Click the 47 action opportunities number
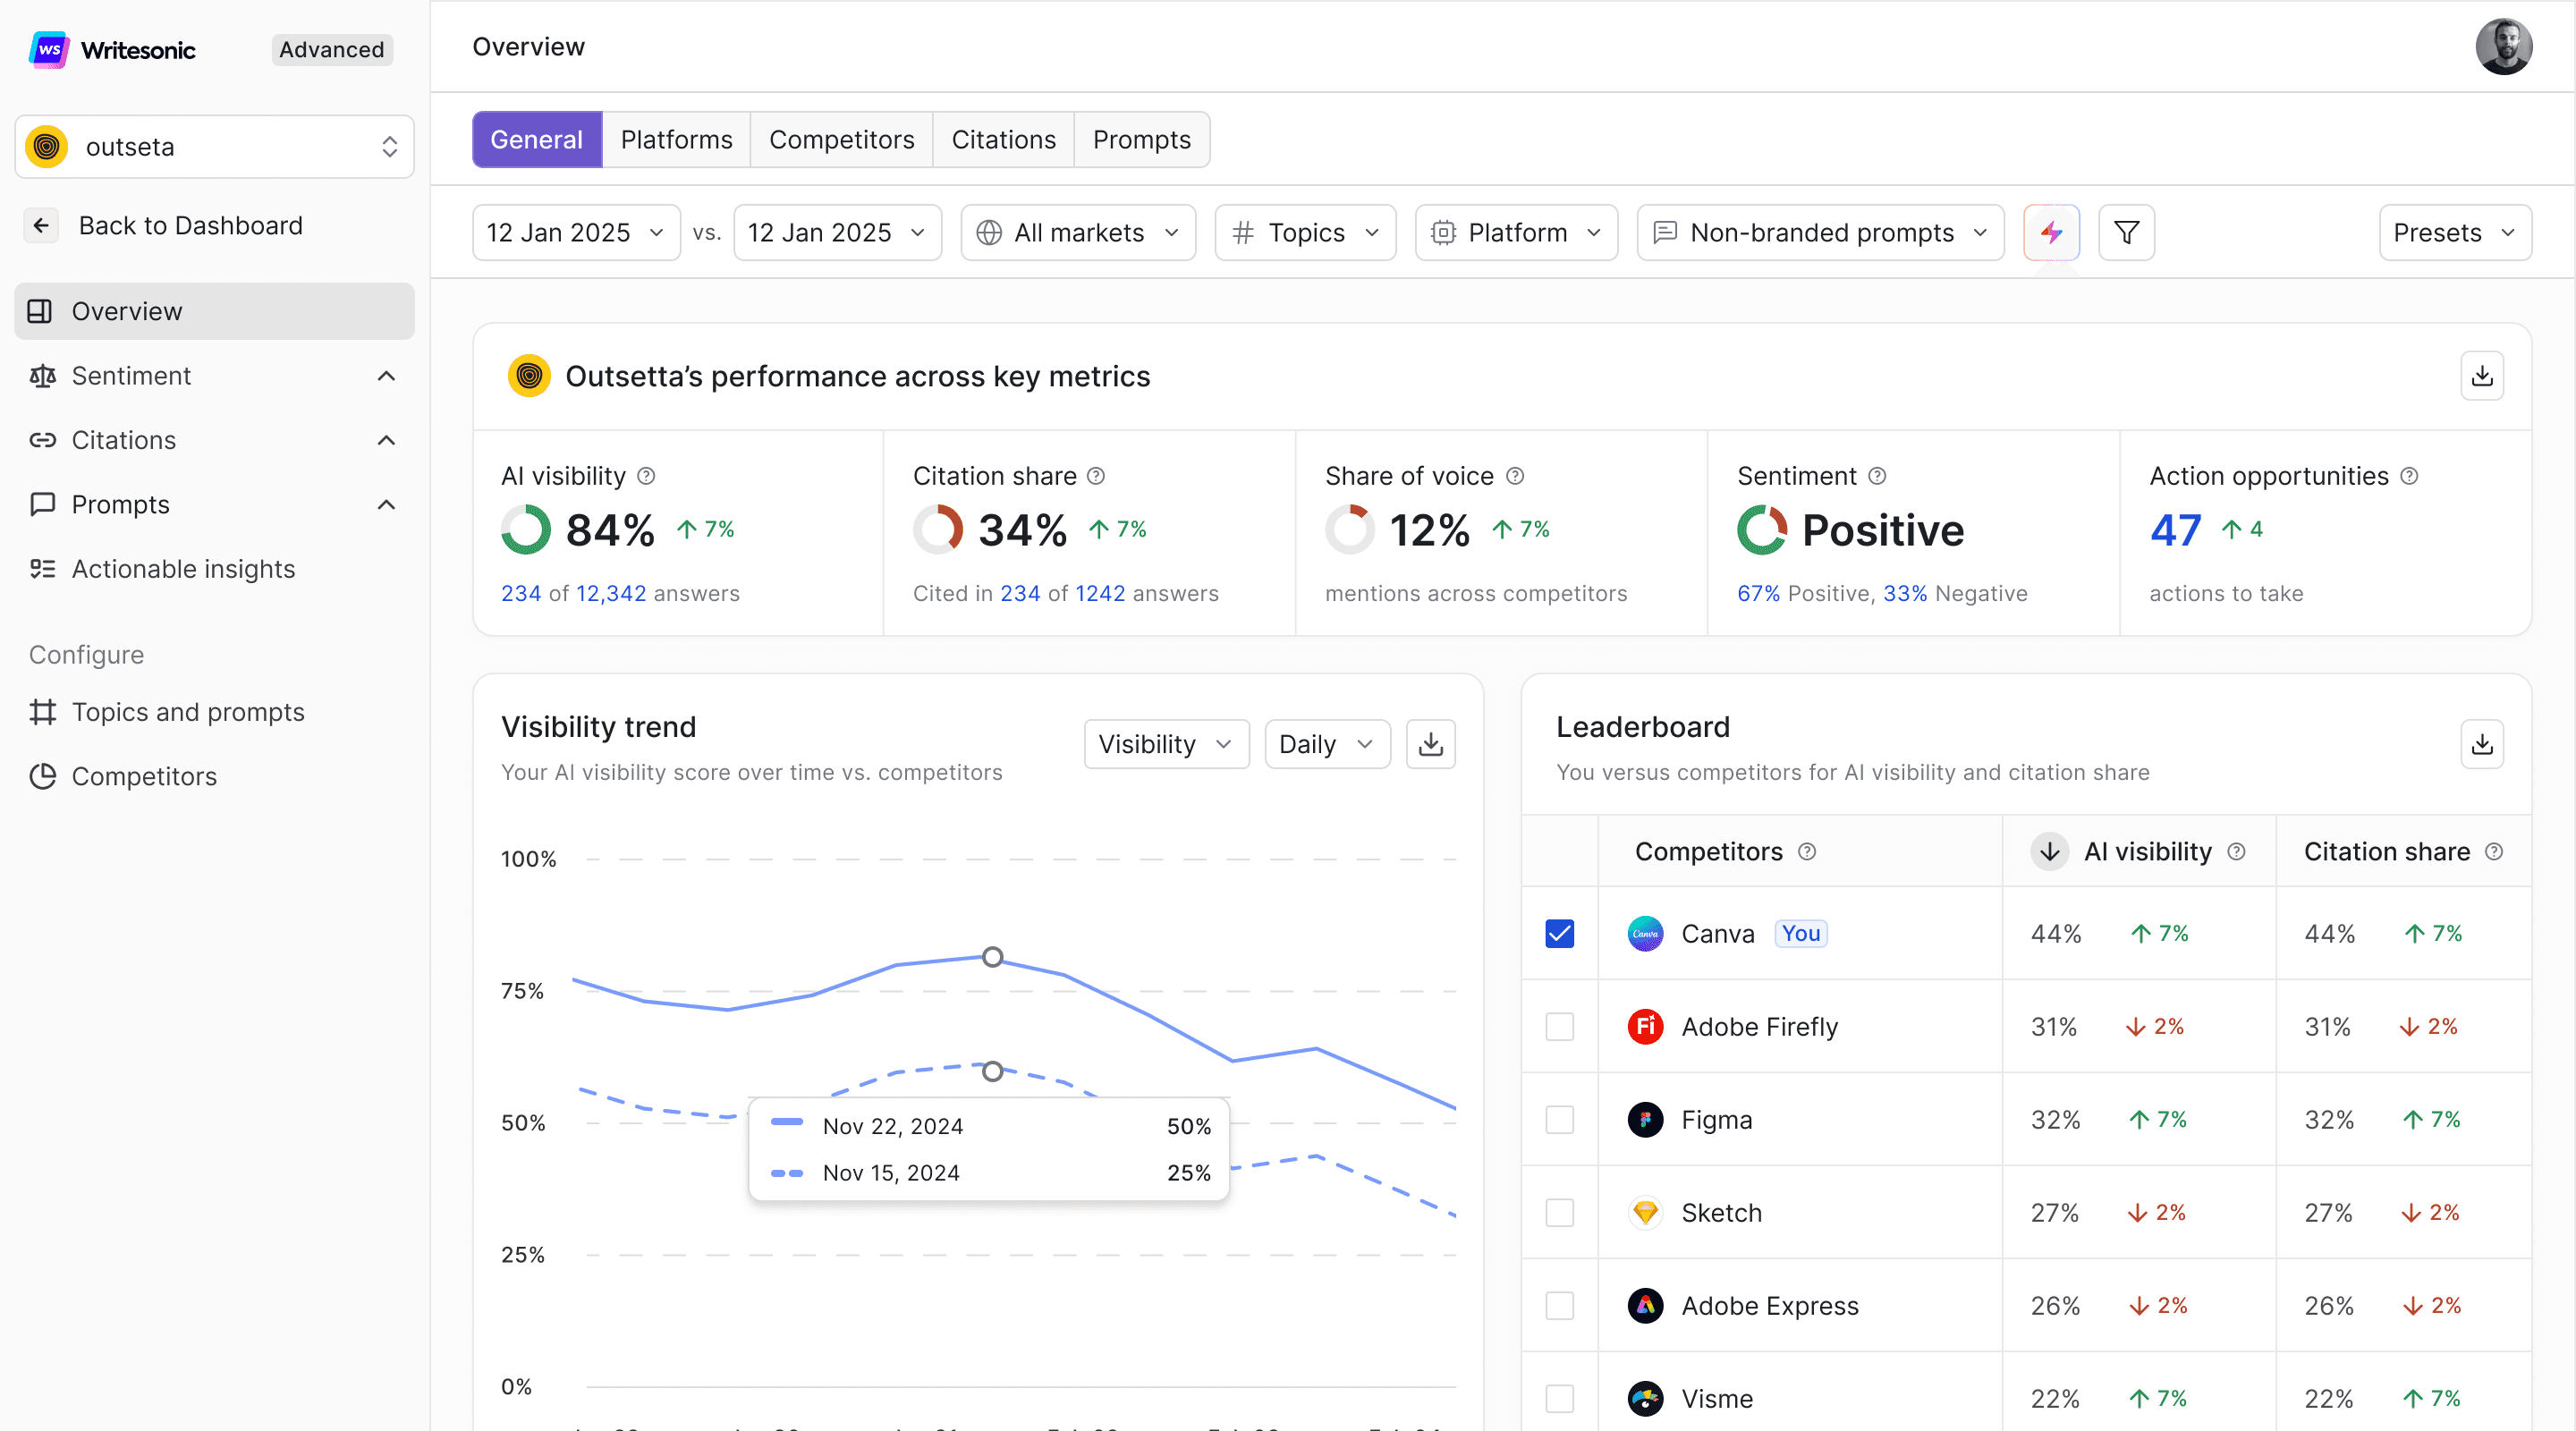This screenshot has height=1431, width=2576. pyautogui.click(x=2175, y=530)
